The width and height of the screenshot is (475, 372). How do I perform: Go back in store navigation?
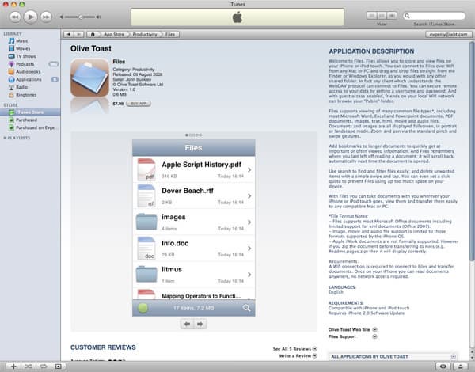(68, 35)
